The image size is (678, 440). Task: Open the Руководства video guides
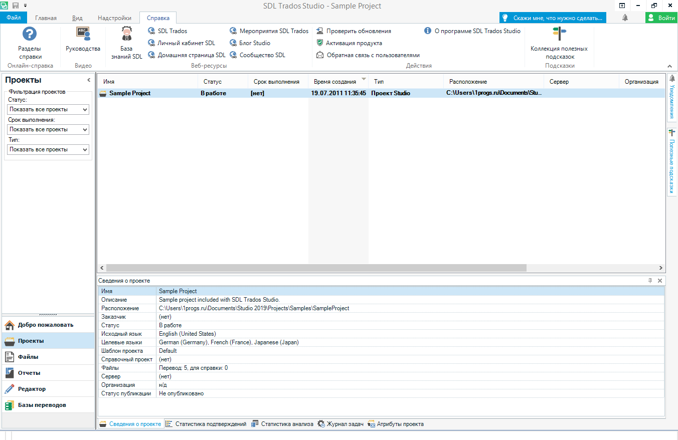coord(83,40)
